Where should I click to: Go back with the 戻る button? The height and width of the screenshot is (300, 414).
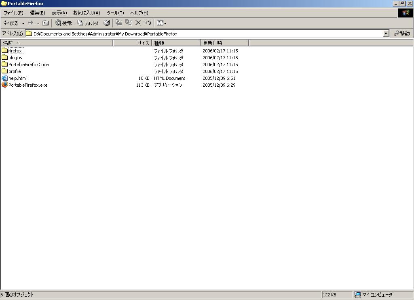(x=11, y=23)
